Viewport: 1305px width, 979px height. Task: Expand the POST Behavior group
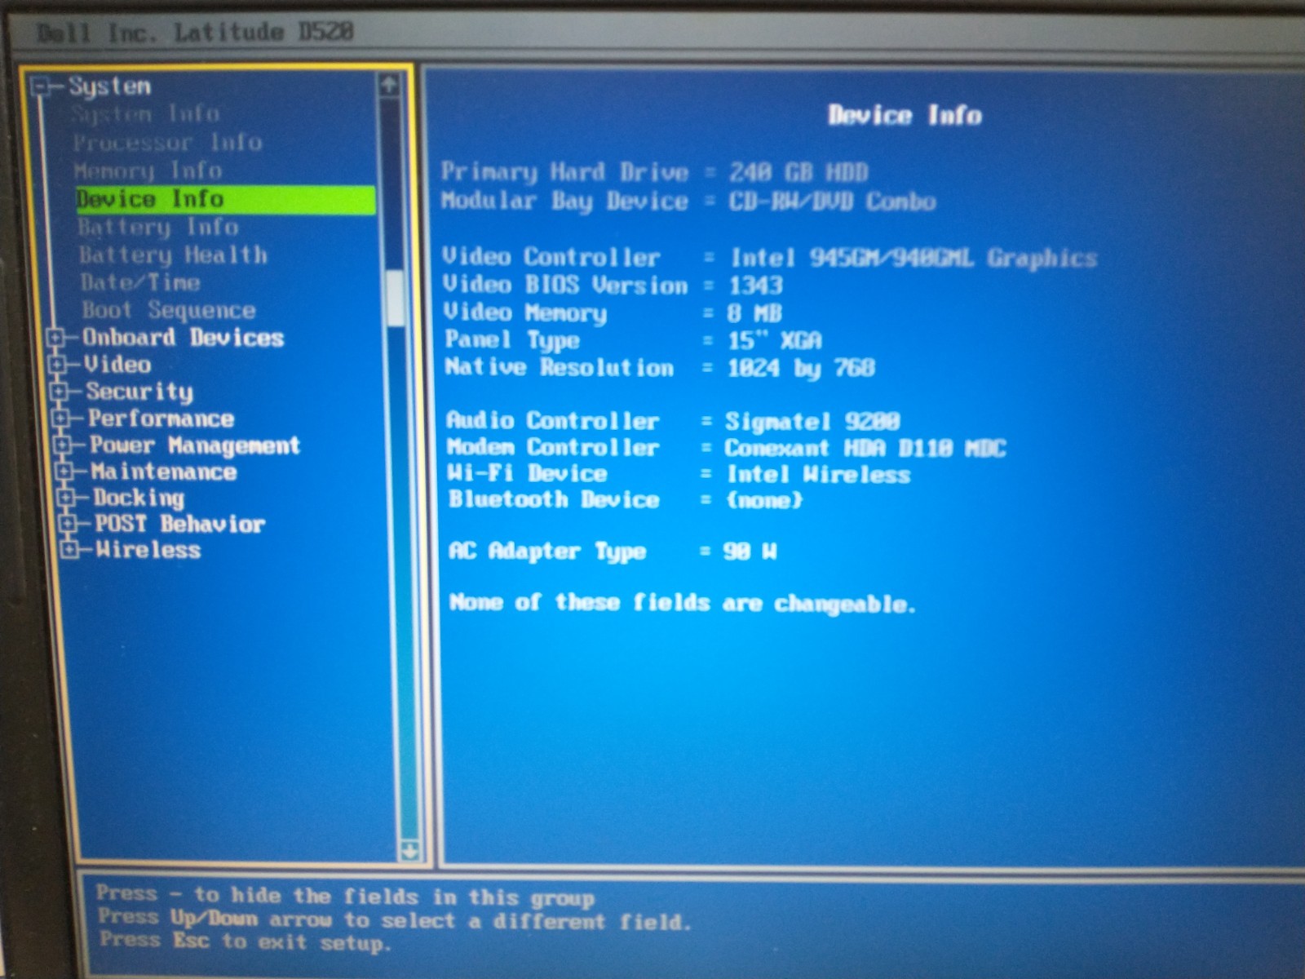(x=67, y=524)
